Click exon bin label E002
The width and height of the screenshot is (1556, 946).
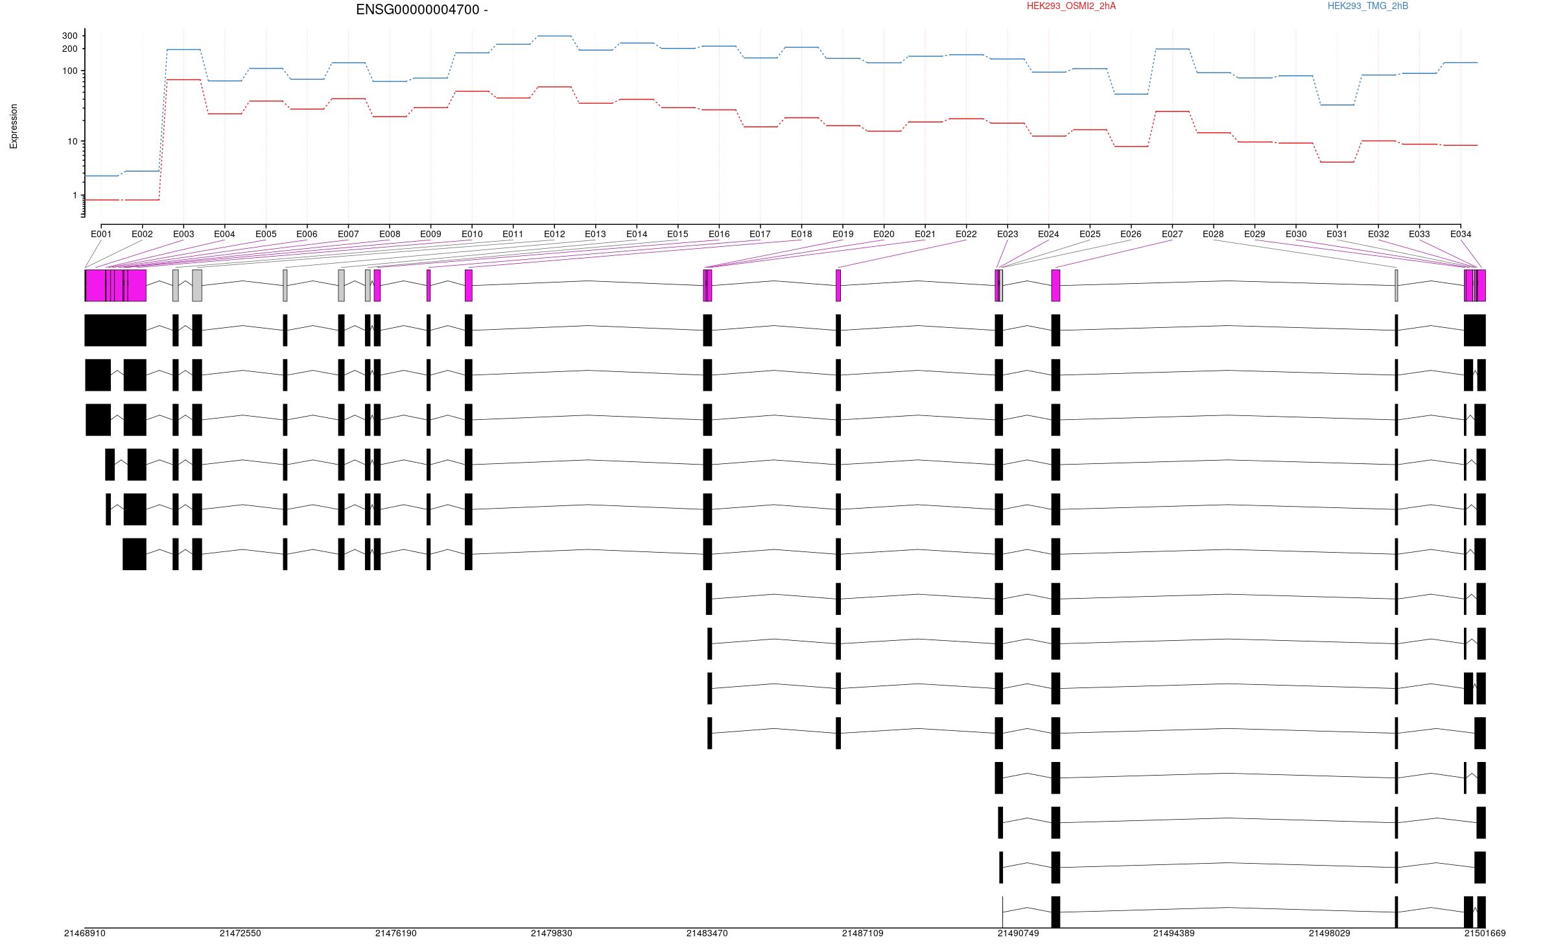142,234
